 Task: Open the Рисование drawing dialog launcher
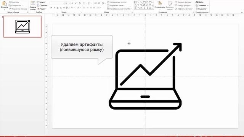coord(193,12)
